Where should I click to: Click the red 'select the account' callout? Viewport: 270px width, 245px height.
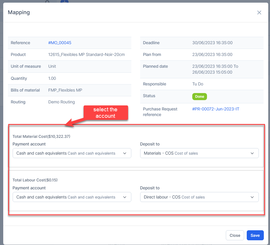(105, 113)
